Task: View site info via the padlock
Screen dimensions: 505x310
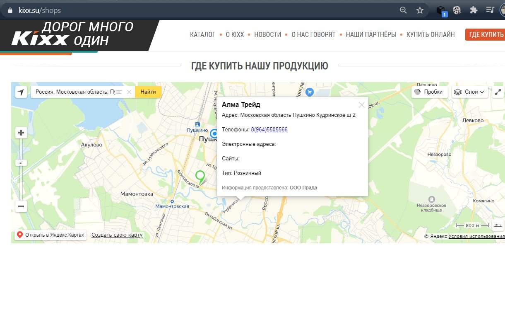Action: click(10, 10)
